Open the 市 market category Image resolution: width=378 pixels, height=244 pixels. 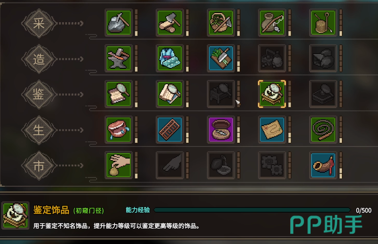39,165
